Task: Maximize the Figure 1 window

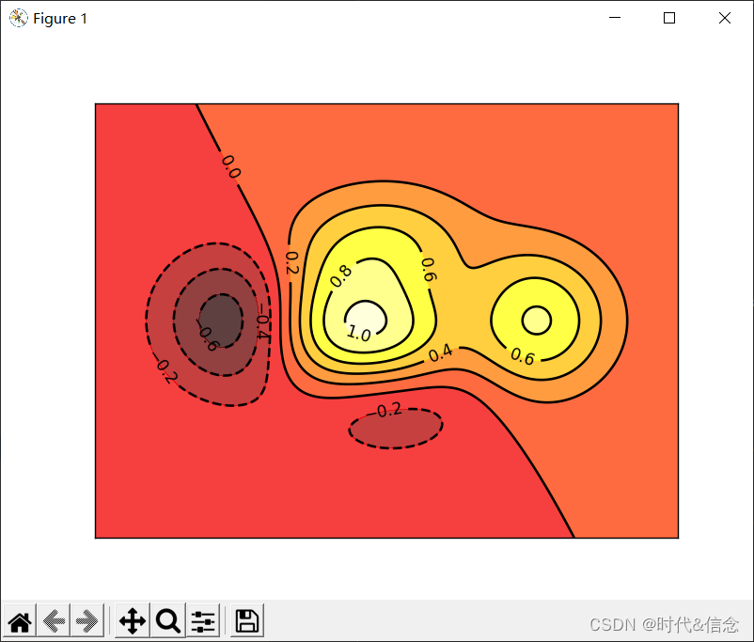Action: (668, 18)
